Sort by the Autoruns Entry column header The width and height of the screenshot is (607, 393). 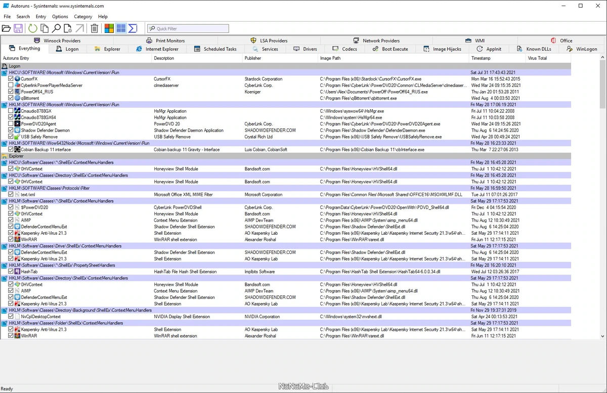coord(77,58)
